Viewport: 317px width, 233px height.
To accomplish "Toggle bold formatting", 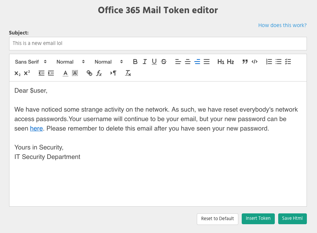I will pyautogui.click(x=135, y=62).
